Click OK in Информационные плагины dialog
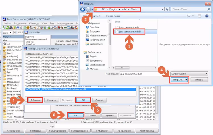The width and height of the screenshot is (213, 135). click(83, 100)
